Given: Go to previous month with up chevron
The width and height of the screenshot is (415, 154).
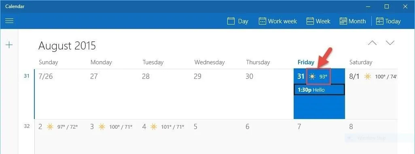Looking at the screenshot, I should pyautogui.click(x=373, y=43).
